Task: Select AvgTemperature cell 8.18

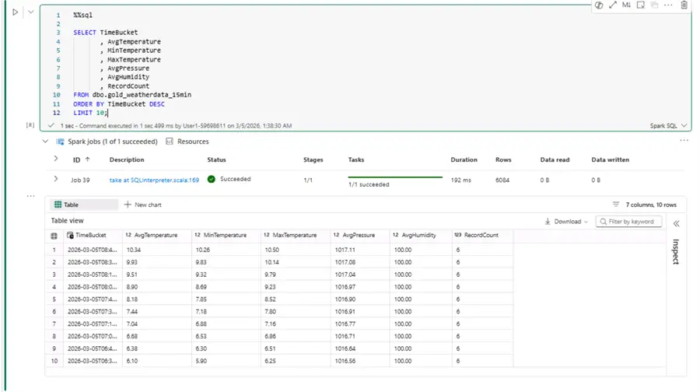Action: [157, 299]
